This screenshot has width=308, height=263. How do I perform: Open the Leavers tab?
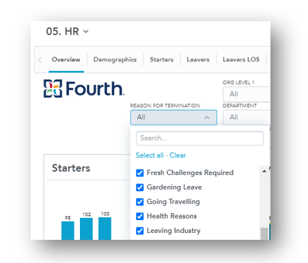(198, 59)
